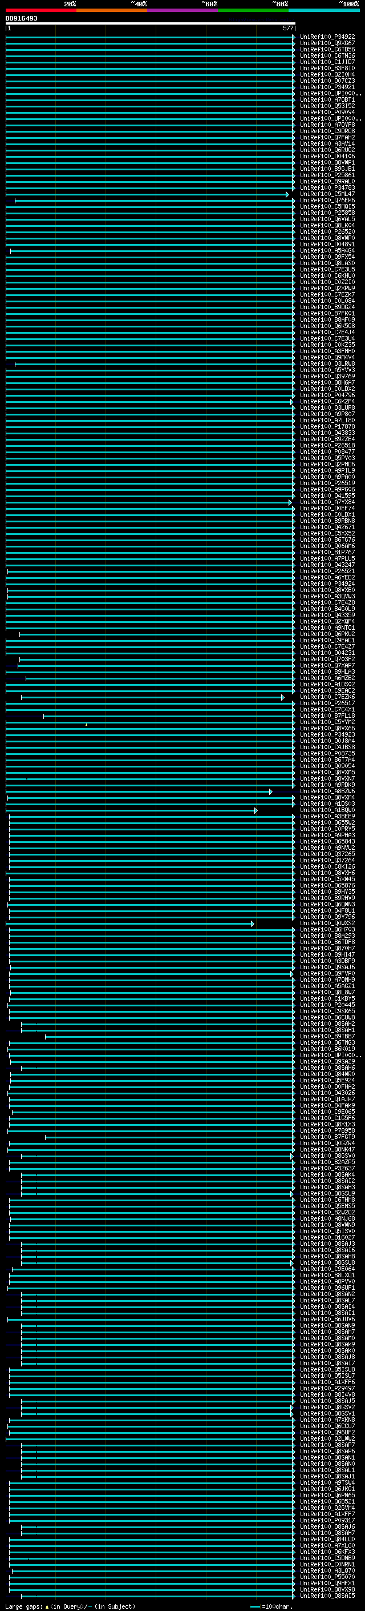This screenshot has height=1611, width=365.
Task: Select hit label UniRef100_P08477
Action: [x=327, y=451]
